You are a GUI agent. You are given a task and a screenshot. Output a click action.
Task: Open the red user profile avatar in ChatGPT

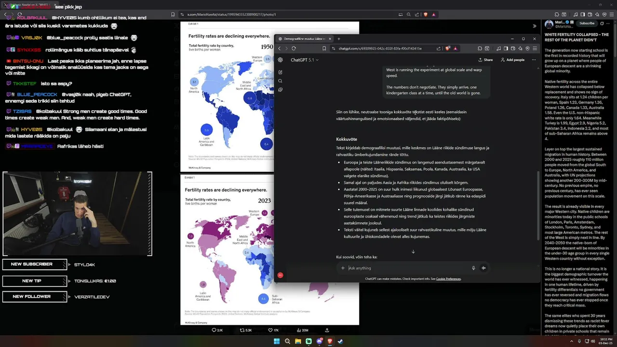pyautogui.click(x=280, y=275)
